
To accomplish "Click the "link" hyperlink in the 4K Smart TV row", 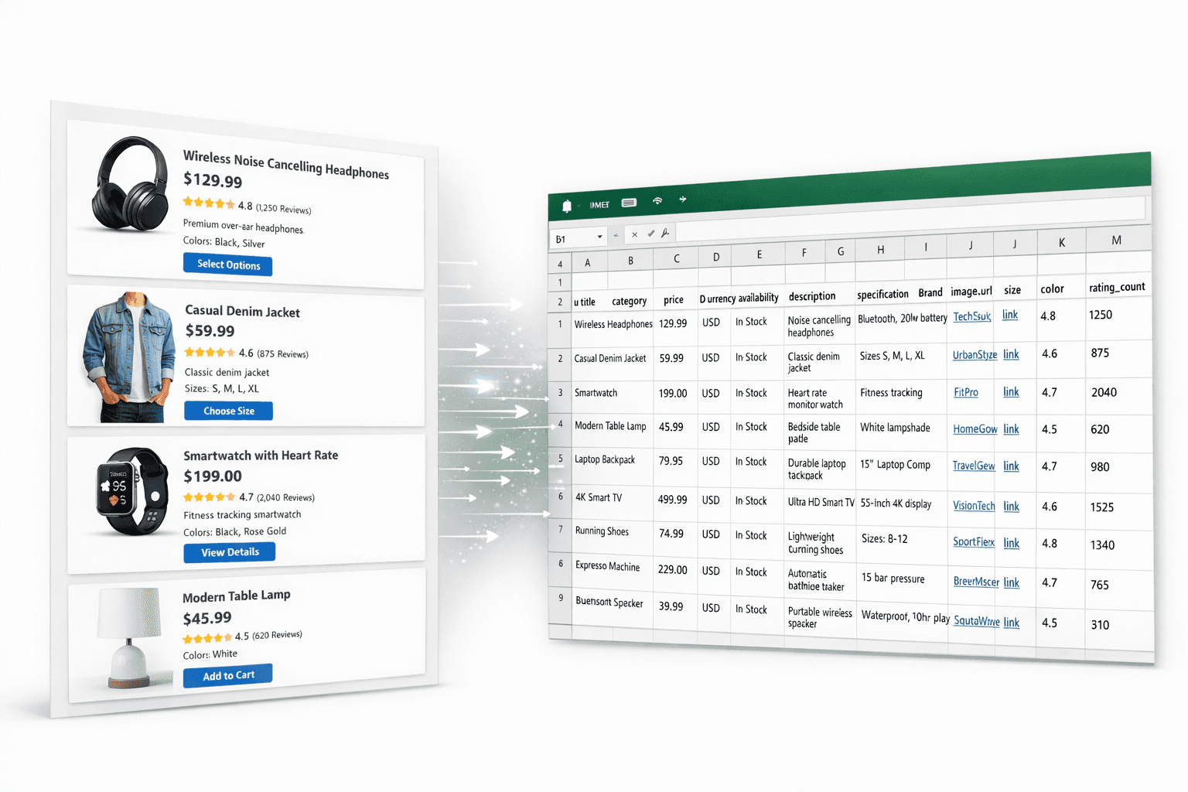I will (1011, 506).
